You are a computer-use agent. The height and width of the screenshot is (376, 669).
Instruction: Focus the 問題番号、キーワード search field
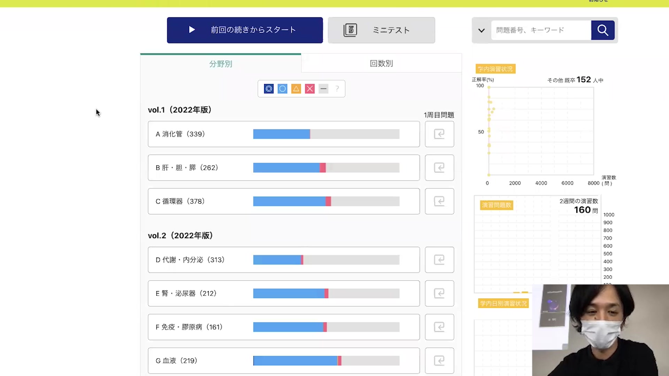click(x=541, y=30)
